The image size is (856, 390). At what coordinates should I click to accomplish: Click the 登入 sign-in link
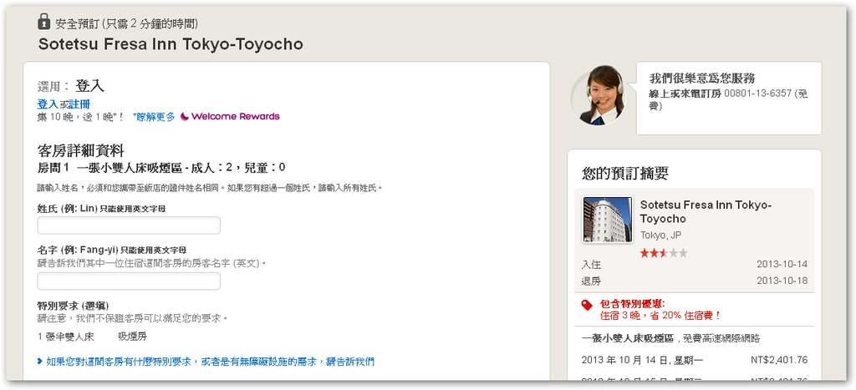point(48,104)
